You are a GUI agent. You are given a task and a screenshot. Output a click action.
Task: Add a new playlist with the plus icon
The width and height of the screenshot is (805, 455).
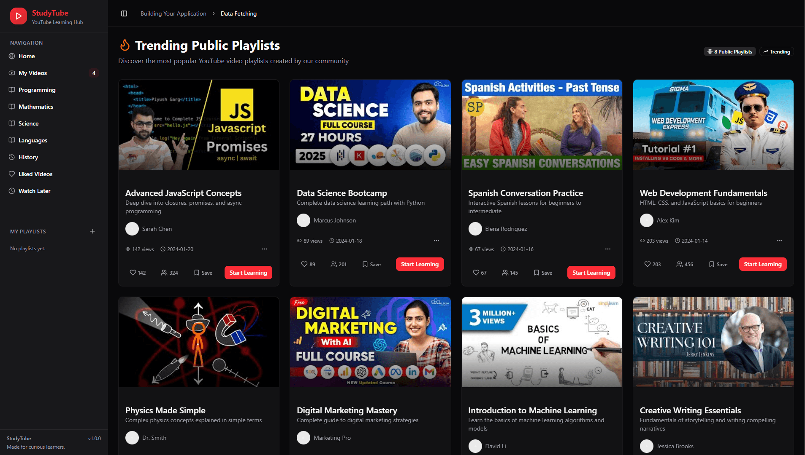tap(92, 231)
